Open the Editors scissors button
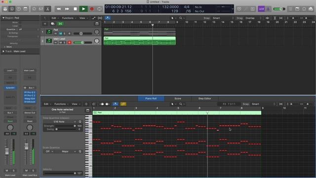The height and width of the screenshot is (178, 316). (x=48, y=9)
